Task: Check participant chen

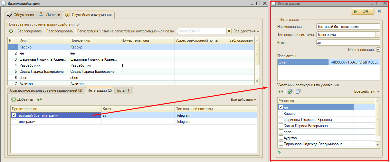Action: 281,132
